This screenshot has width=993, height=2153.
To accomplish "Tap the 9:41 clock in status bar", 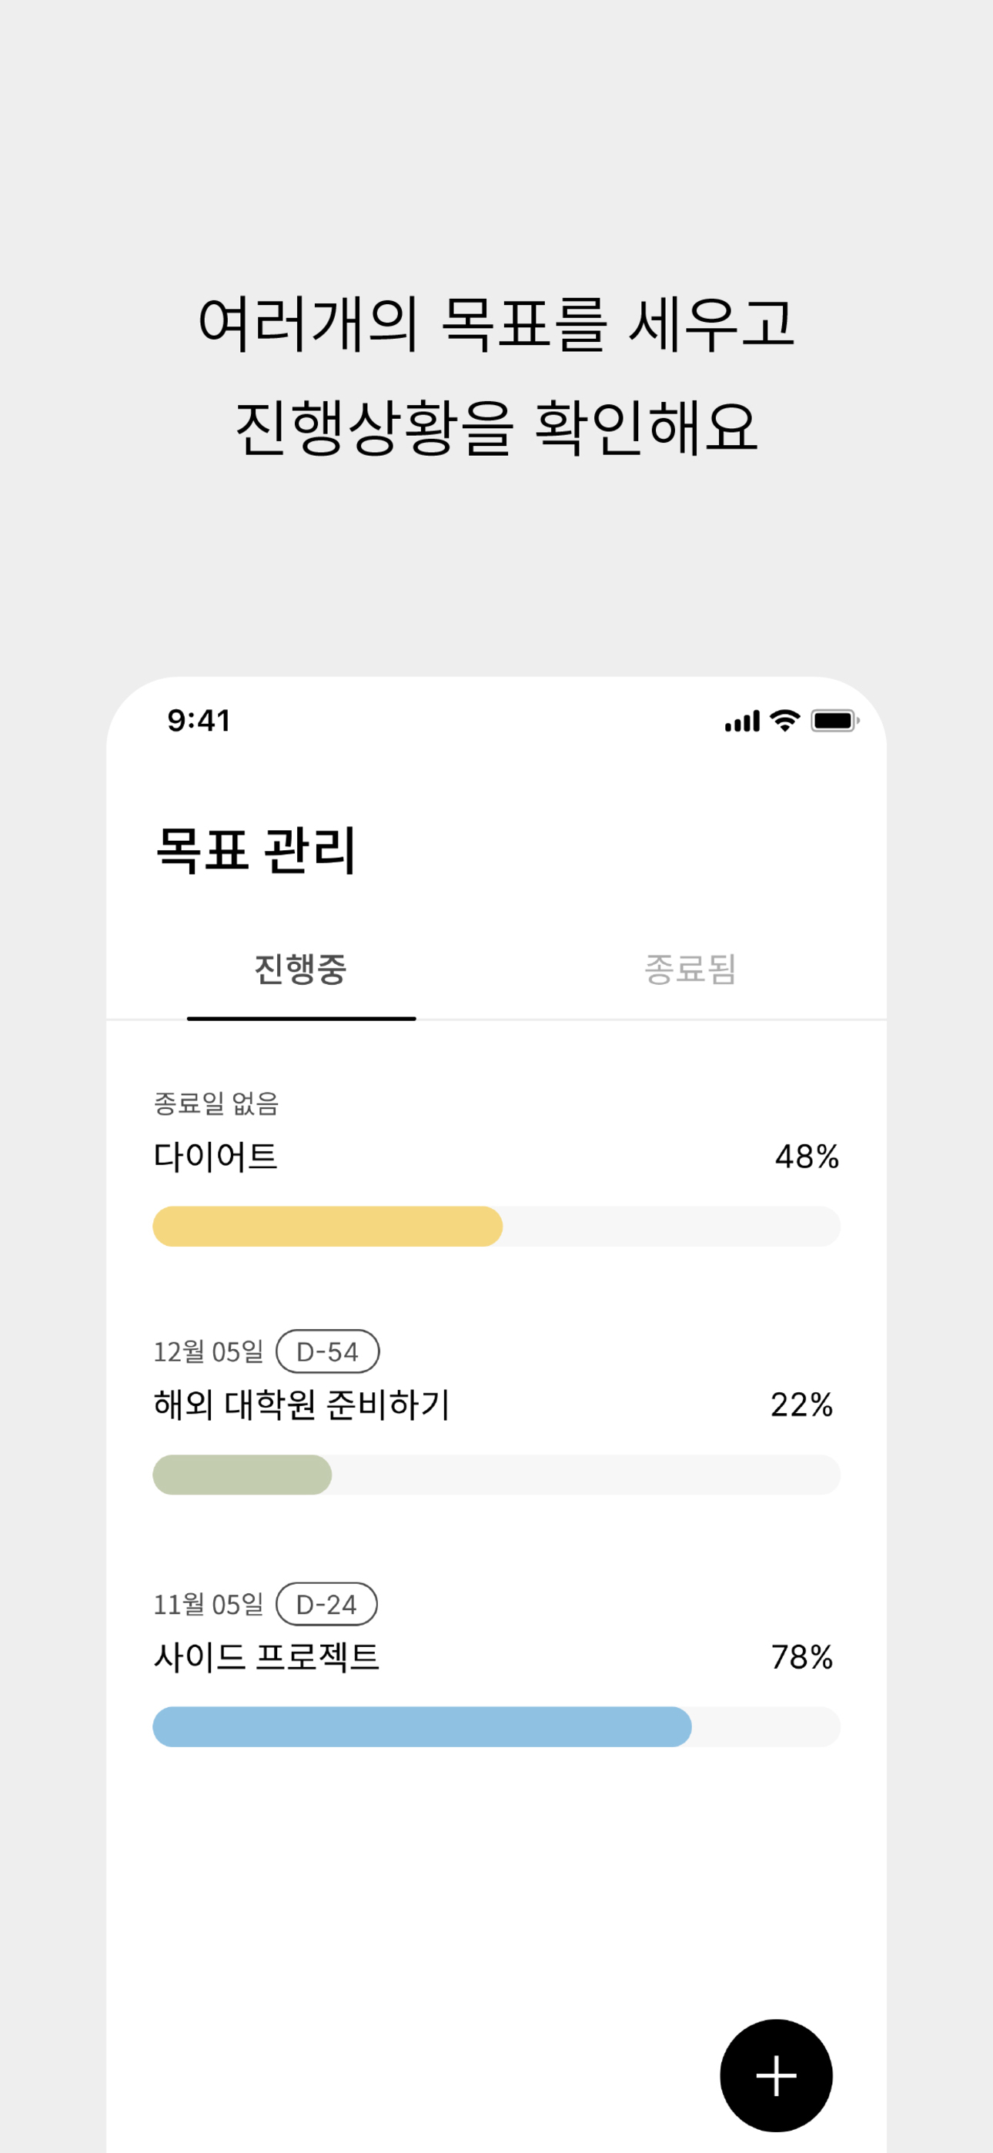I will point(199,721).
